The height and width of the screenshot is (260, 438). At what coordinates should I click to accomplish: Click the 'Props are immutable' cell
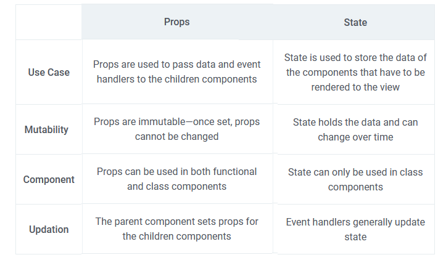(x=177, y=129)
